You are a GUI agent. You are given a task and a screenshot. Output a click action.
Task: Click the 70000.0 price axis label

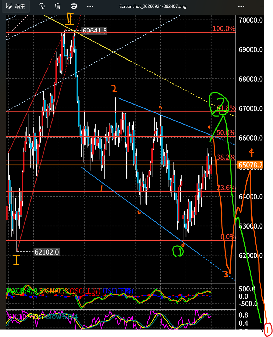click(x=251, y=20)
